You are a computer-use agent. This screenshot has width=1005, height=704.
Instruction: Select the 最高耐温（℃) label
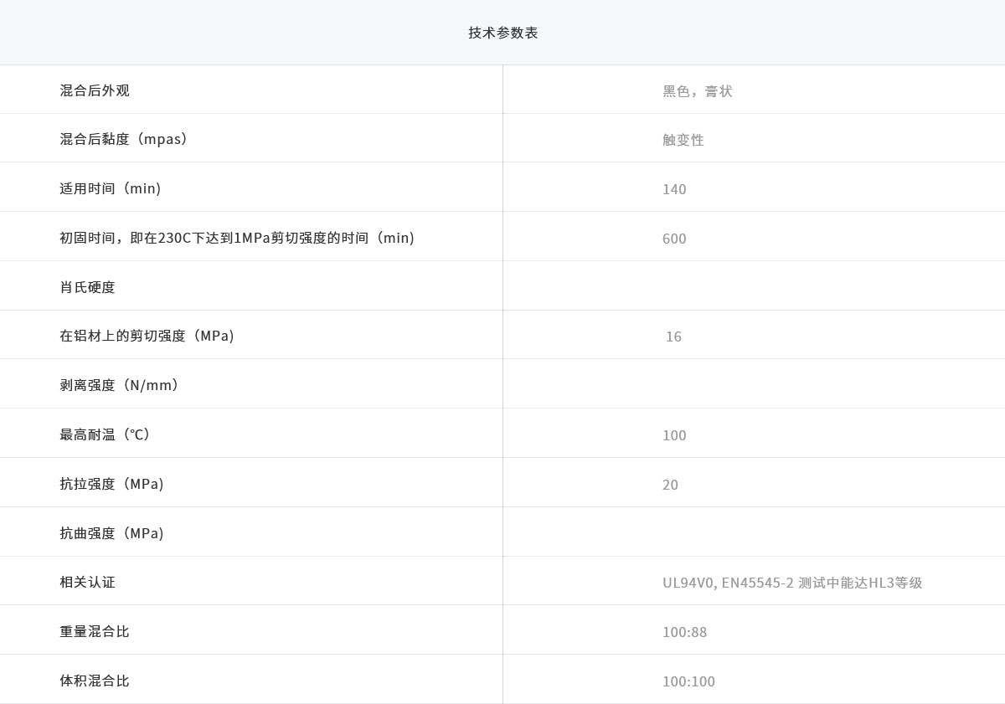(x=105, y=434)
